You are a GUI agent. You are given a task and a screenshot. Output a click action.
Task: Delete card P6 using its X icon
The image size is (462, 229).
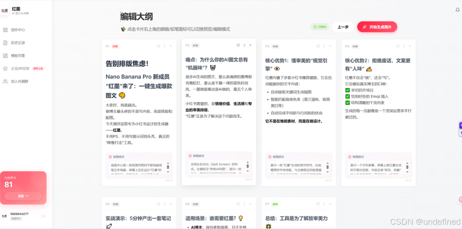tap(250, 204)
